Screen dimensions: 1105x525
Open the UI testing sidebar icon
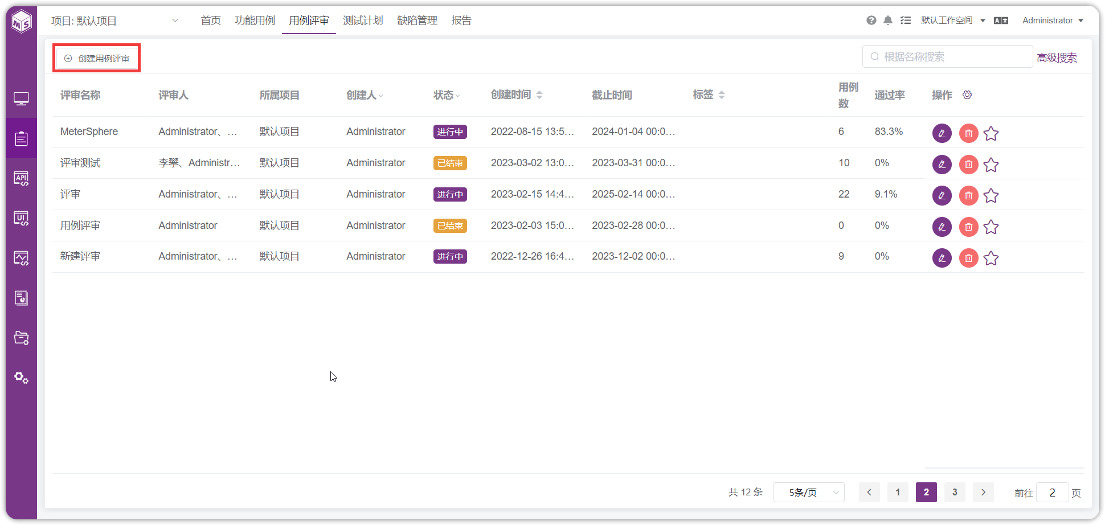tap(21, 218)
